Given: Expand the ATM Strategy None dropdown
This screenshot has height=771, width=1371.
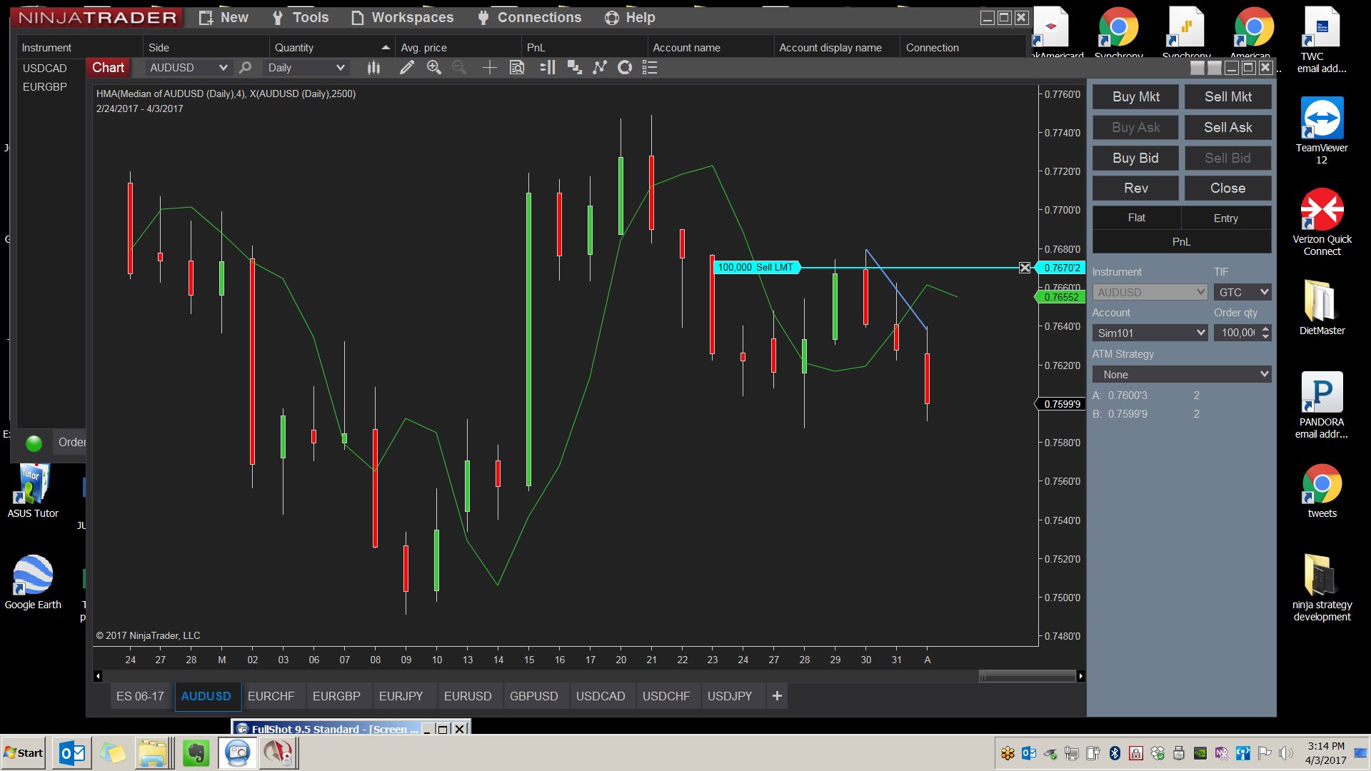Looking at the screenshot, I should [1264, 374].
